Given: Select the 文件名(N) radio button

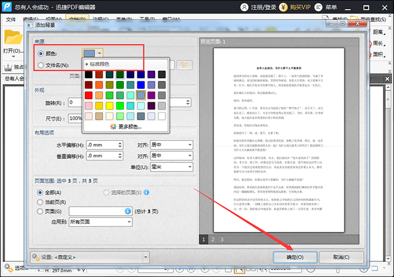Looking at the screenshot, I should tap(41, 65).
